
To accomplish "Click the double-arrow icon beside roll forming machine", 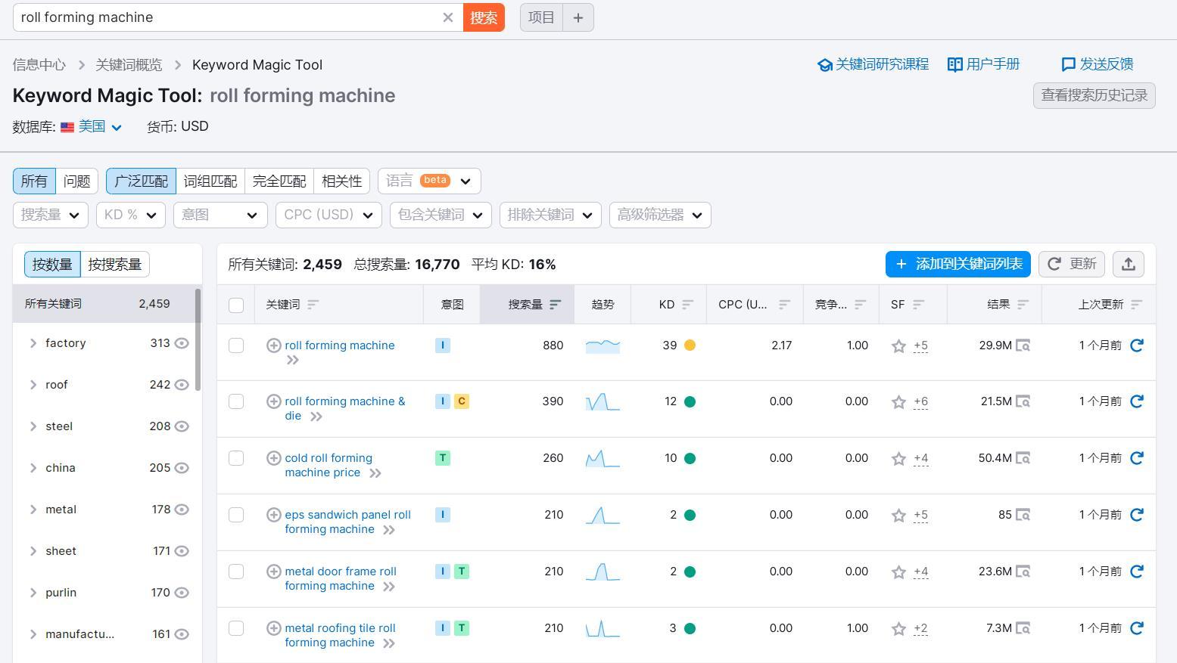I will pos(292,360).
